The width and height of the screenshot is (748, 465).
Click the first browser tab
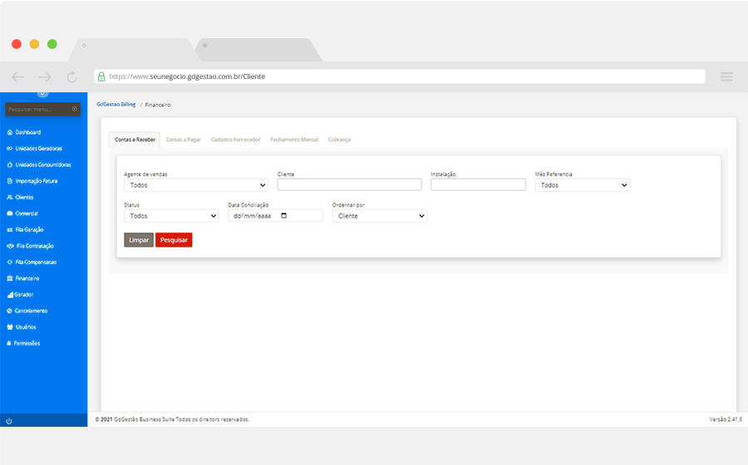point(133,50)
